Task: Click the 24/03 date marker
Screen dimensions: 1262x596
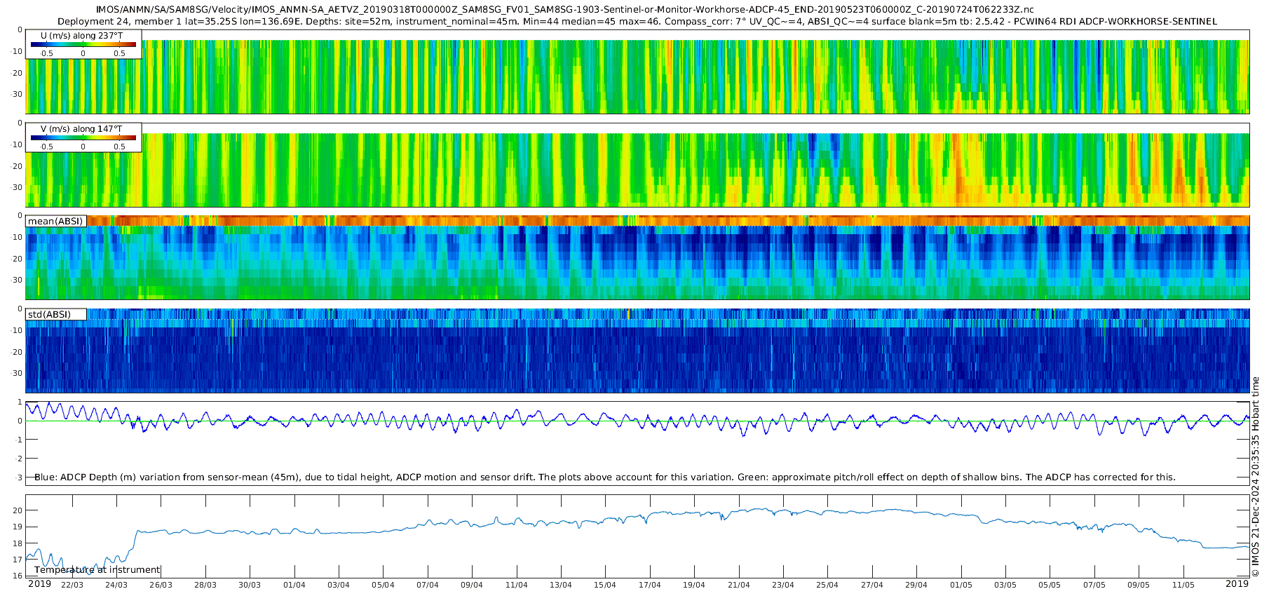Action: 116,585
